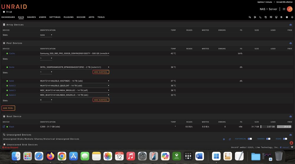Open the Solid 4 device dropdown ending in sdc

75,95
